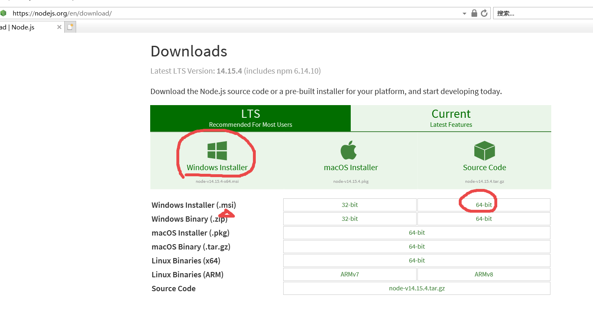Click the macOS Installer link text
This screenshot has height=310, width=593.
tap(351, 167)
